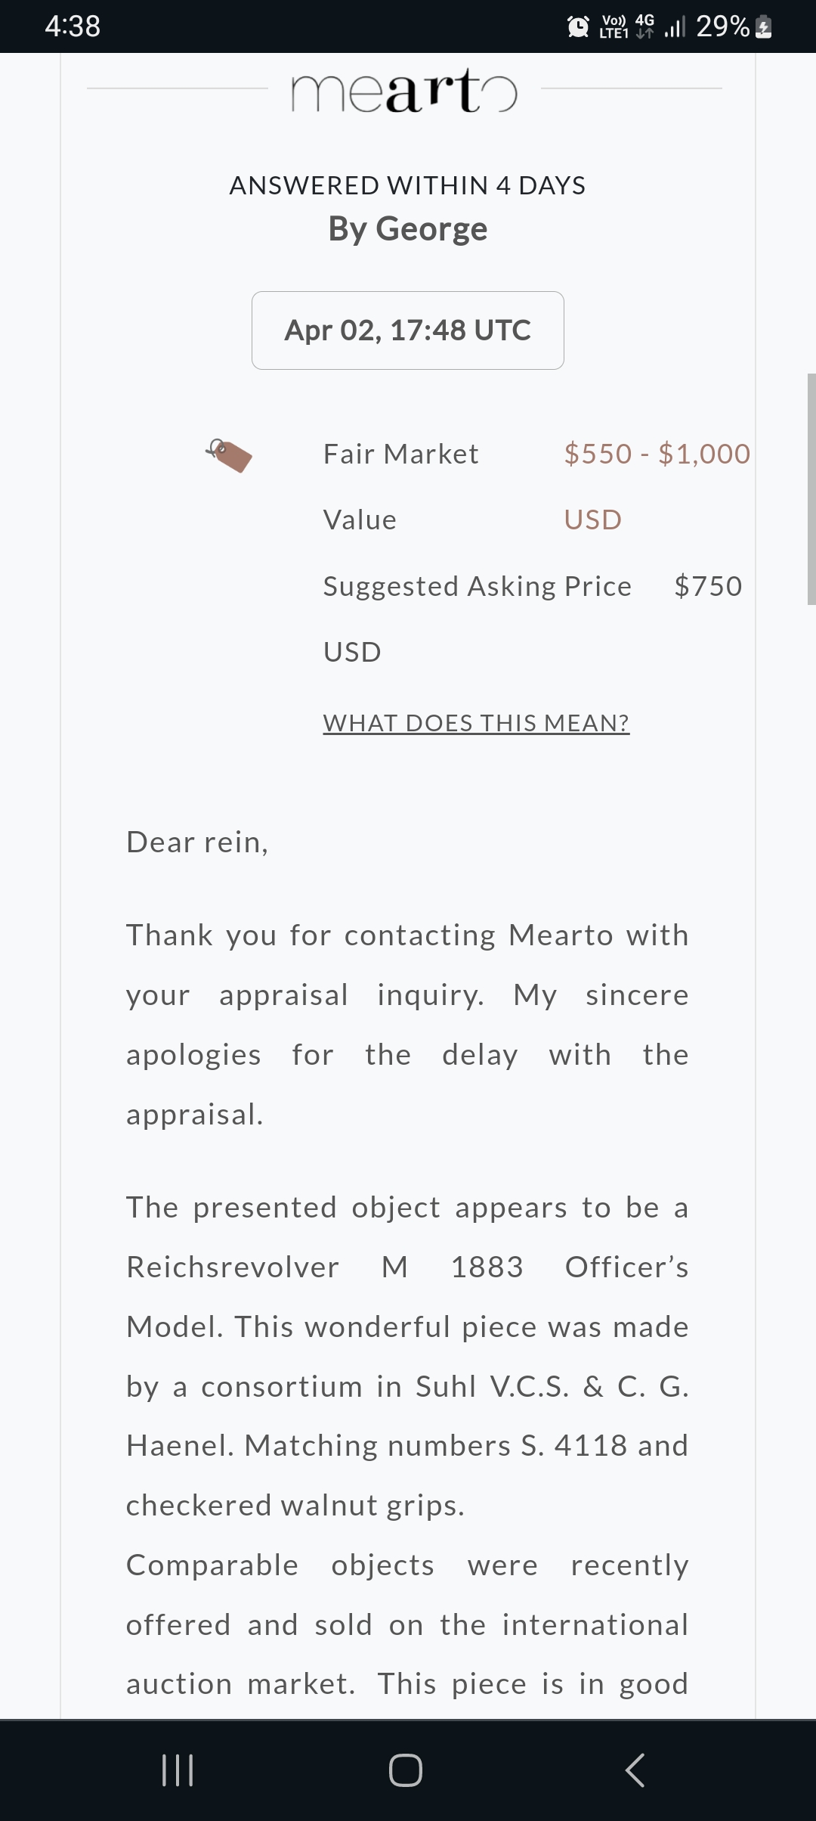The height and width of the screenshot is (1821, 816).
Task: Tap the VoLTE LTE1 status icon
Action: [614, 26]
